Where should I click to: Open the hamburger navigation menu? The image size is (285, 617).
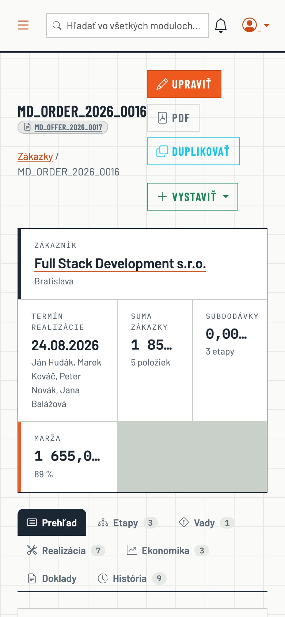[x=23, y=25]
